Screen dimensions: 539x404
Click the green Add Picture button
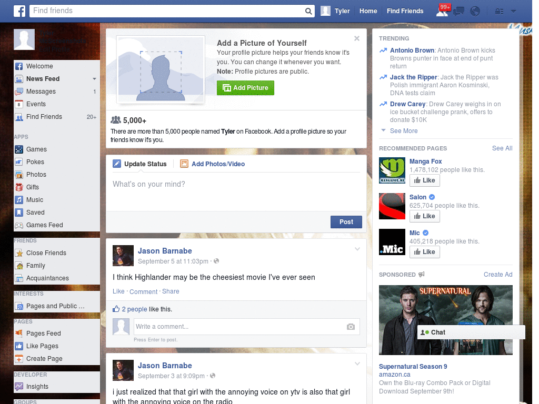[245, 88]
